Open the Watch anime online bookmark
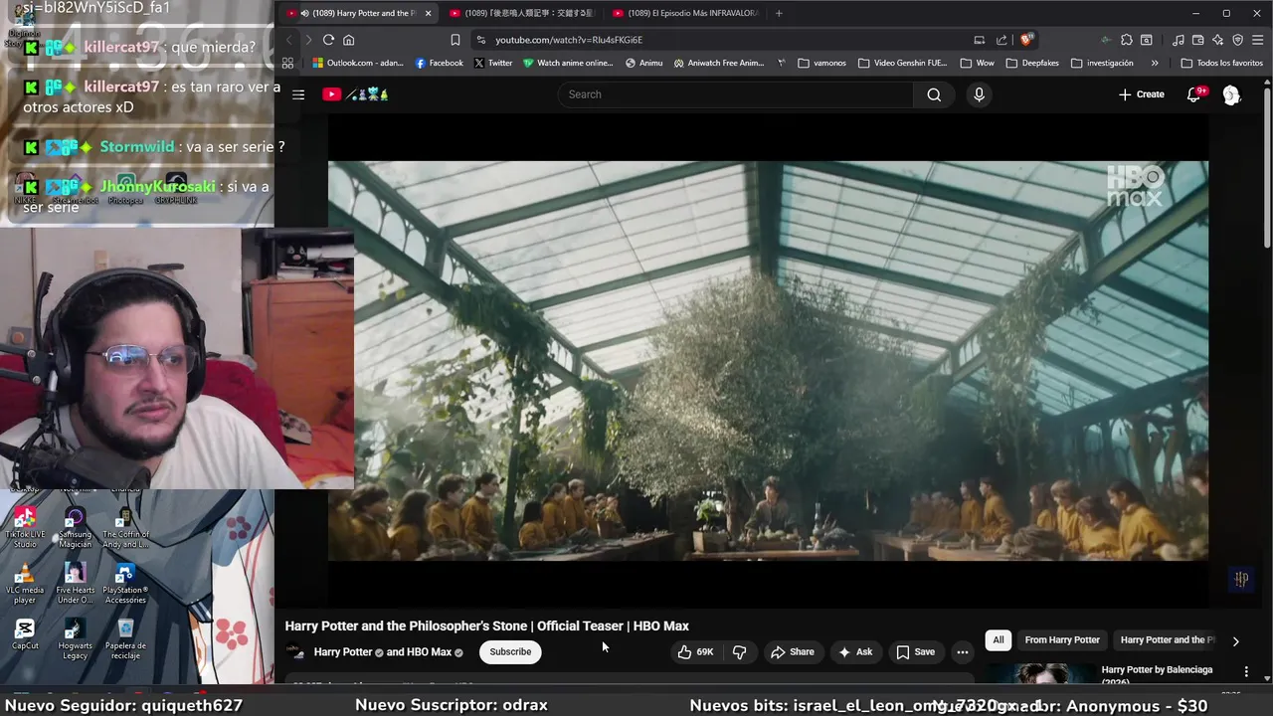 568,63
